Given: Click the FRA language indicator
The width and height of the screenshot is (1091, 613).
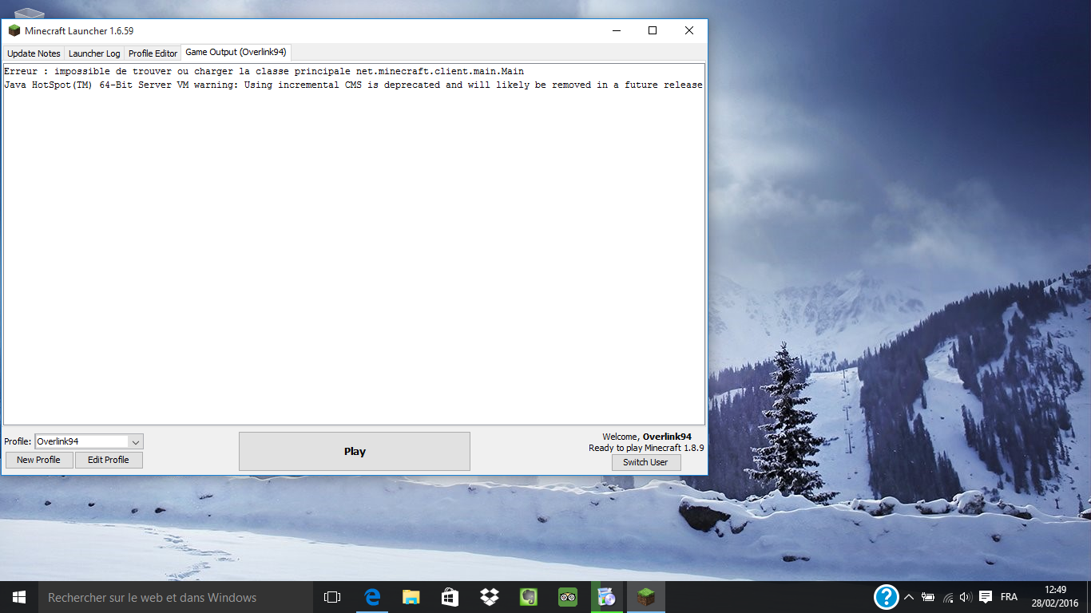Looking at the screenshot, I should click(x=1009, y=597).
